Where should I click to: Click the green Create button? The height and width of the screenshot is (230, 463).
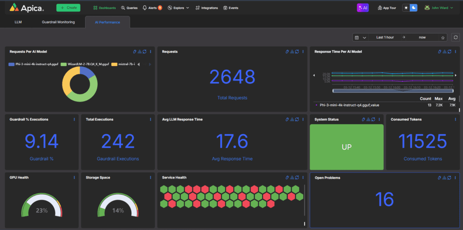[68, 8]
